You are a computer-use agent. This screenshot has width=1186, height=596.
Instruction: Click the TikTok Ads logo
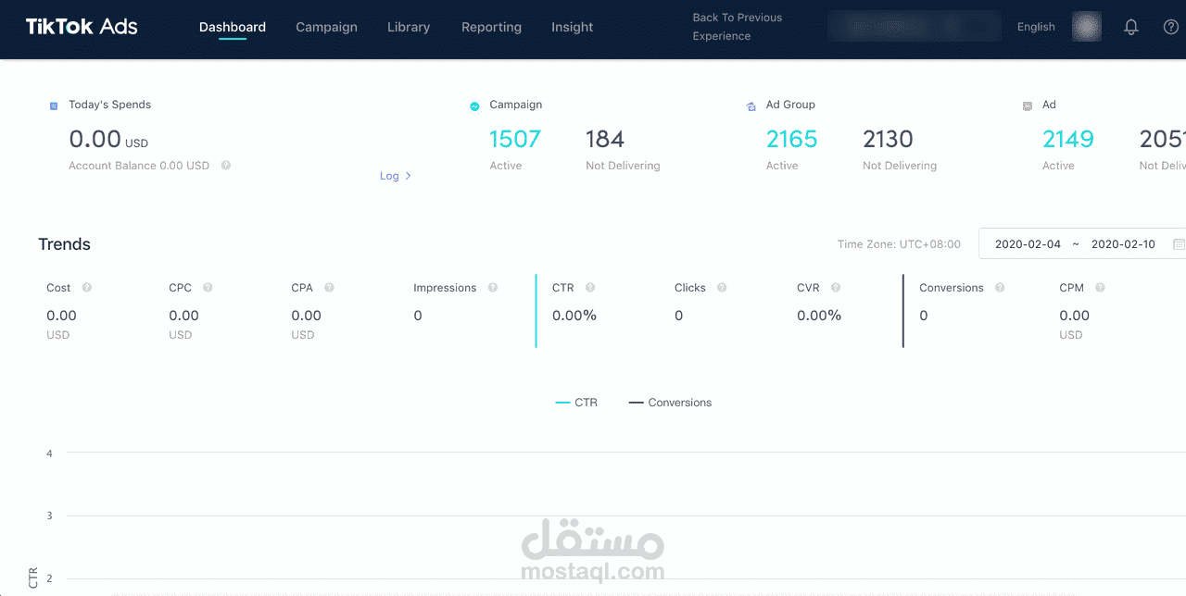(x=82, y=27)
